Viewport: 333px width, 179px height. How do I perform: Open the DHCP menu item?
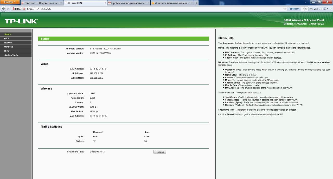[x=16, y=51]
